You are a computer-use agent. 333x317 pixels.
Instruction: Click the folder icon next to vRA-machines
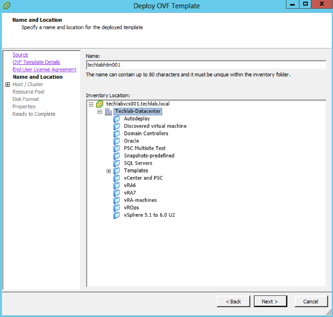click(117, 201)
